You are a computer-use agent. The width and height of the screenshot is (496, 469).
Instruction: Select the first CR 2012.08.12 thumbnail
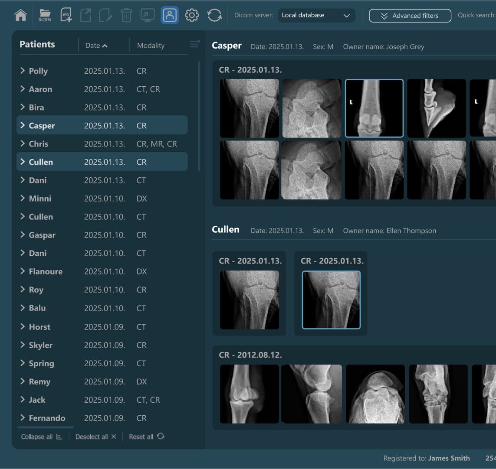pyautogui.click(x=250, y=394)
